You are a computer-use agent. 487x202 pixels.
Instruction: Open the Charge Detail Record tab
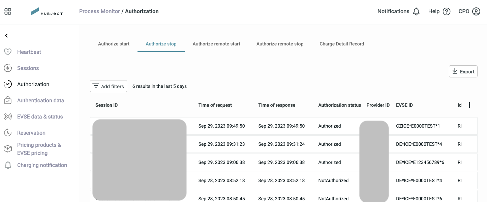[342, 44]
